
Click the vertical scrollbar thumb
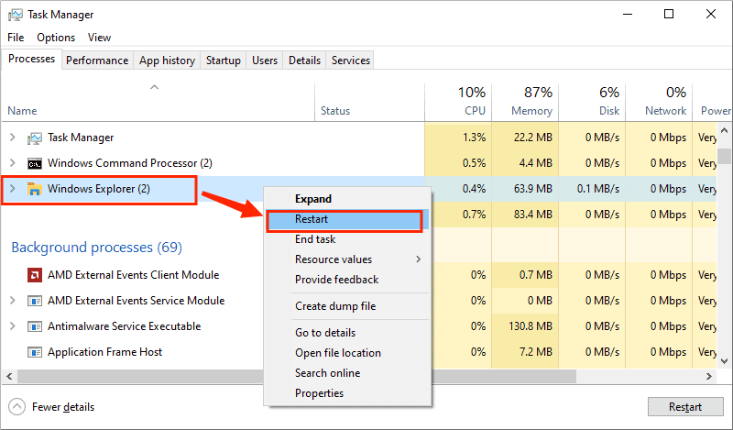tap(724, 156)
